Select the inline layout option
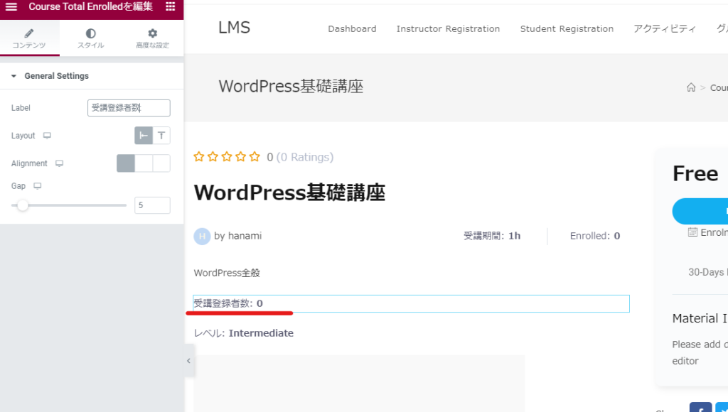 144,136
